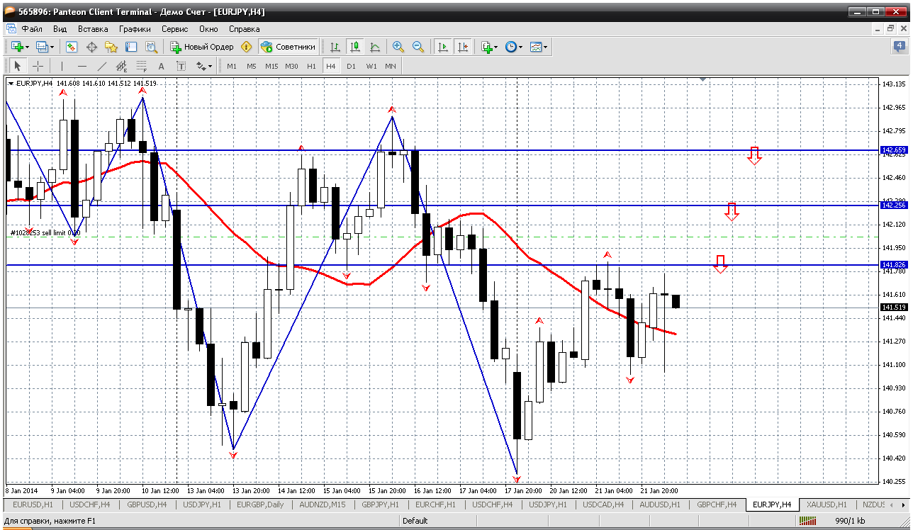
Task: Open the Сервис menu
Action: point(174,29)
